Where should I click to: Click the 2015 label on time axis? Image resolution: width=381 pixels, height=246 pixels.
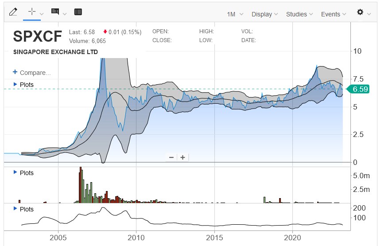(x=214, y=238)
